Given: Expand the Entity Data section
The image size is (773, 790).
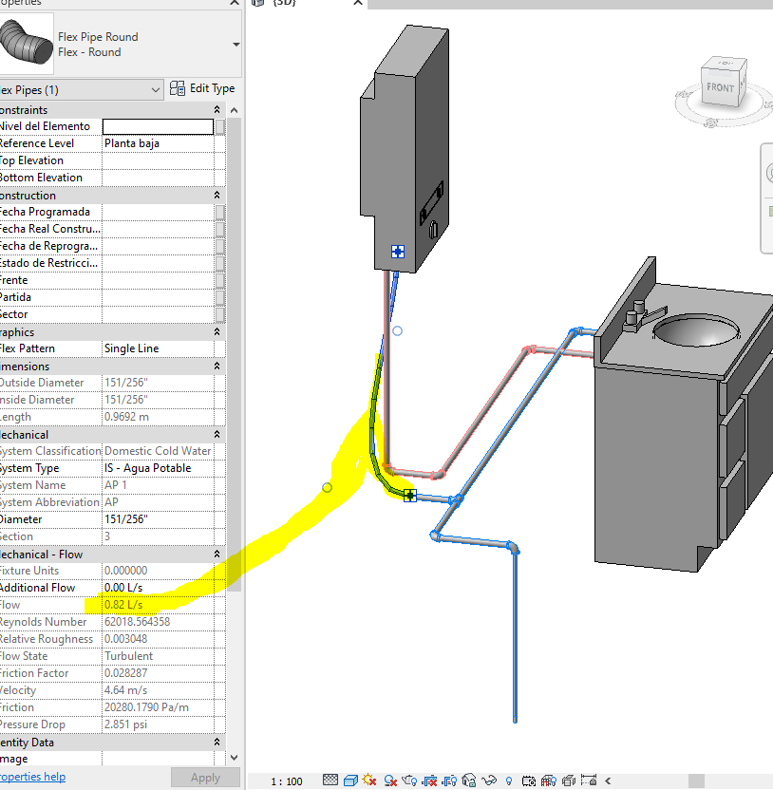Looking at the screenshot, I should click(x=217, y=742).
